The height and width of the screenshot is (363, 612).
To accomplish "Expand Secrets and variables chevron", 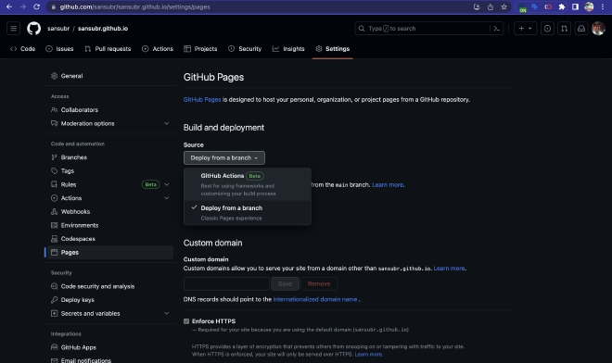I will (x=167, y=314).
